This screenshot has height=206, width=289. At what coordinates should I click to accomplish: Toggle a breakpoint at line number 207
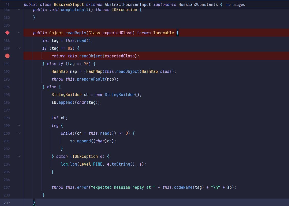7,187
